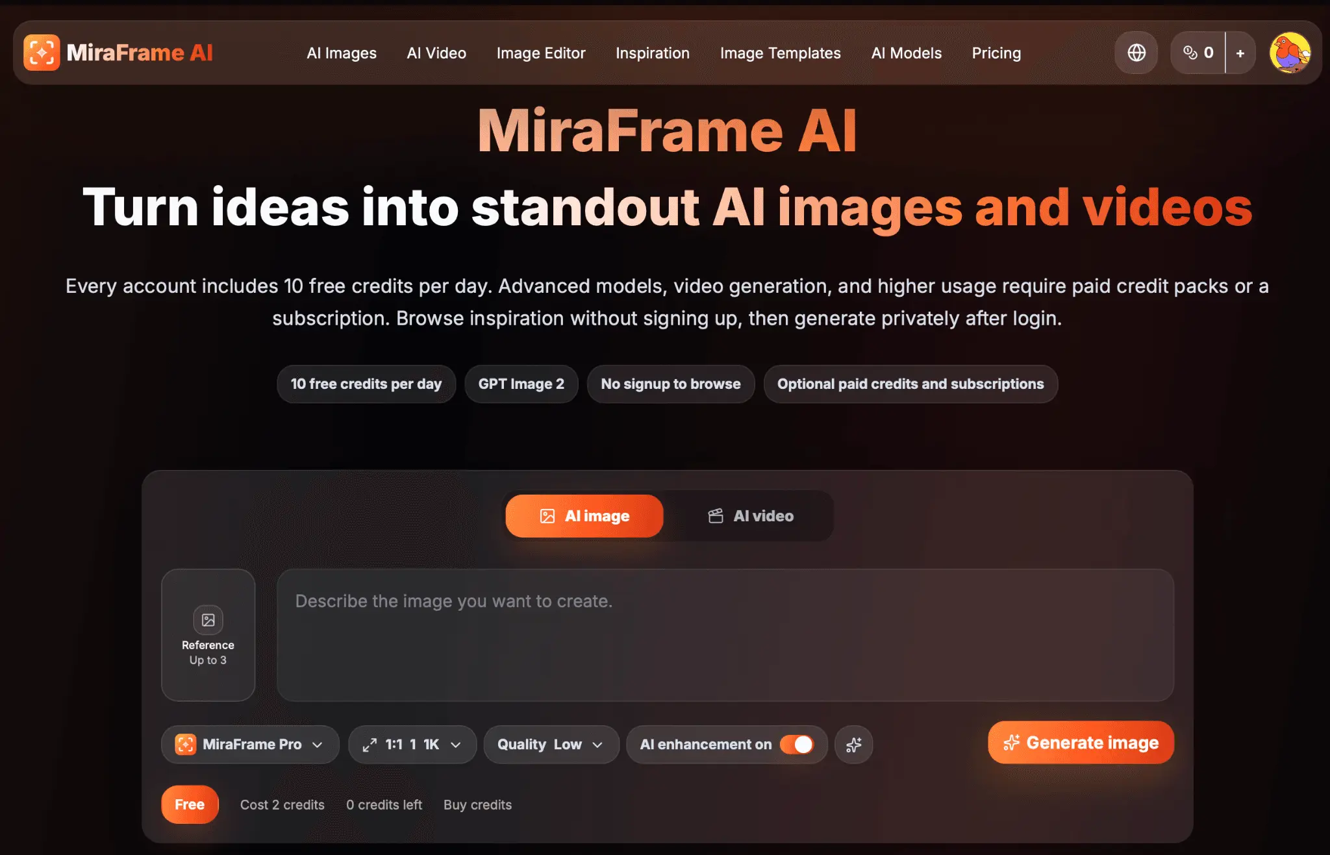Screen dimensions: 1330x855
Task: Open the language globe icon
Action: 1136,53
